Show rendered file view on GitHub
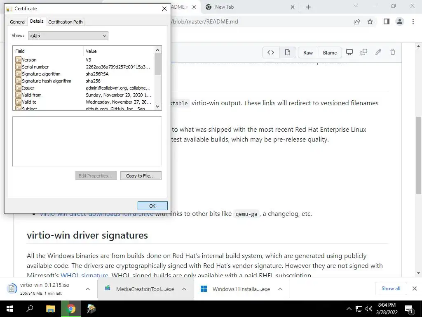422x317 pixels. (287, 52)
